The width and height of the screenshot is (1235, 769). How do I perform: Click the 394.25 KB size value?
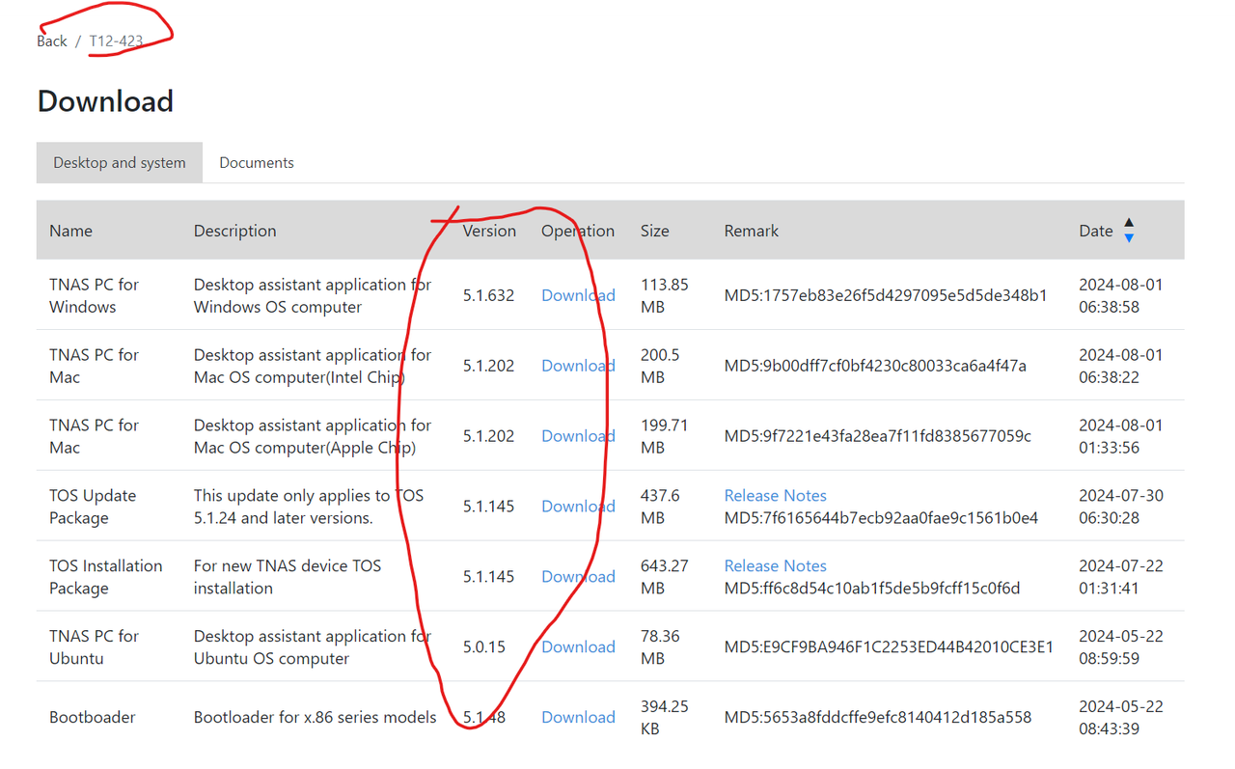click(665, 718)
